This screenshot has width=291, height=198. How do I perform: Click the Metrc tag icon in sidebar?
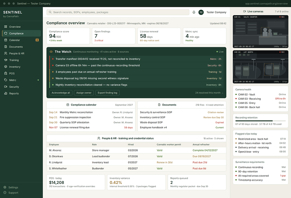6,80
